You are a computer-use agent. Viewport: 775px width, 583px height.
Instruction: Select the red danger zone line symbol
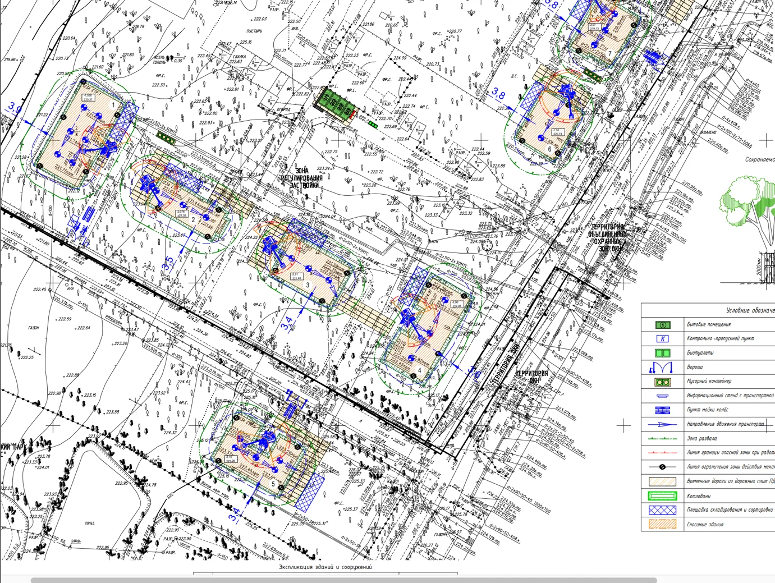point(662,453)
